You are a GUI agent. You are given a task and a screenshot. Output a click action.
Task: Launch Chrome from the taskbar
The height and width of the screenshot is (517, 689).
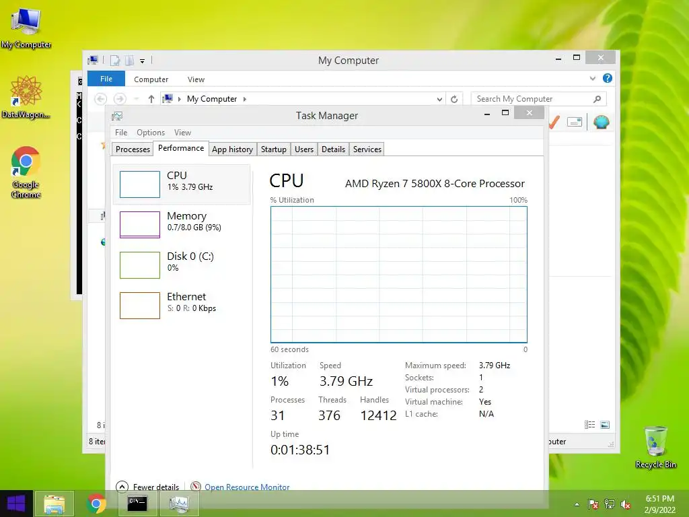pyautogui.click(x=96, y=504)
